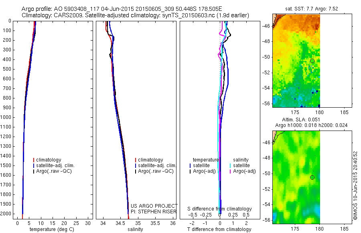Click the 35.5 tick on salinity axis
The width and height of the screenshot is (361, 233).
click(155, 223)
